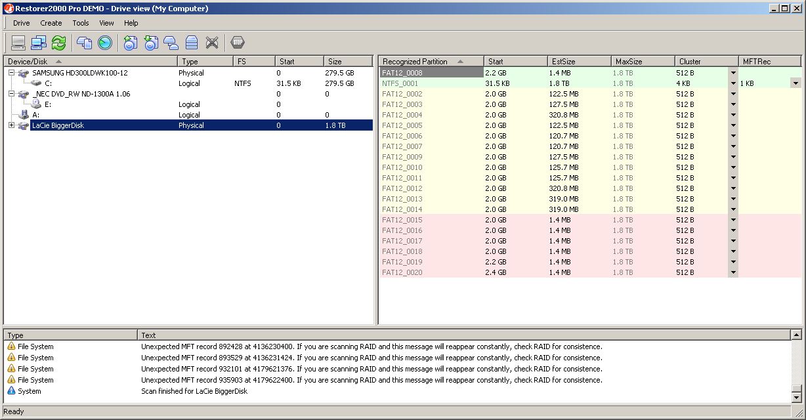Click warning icon for MFT record 892428
The height and width of the screenshot is (420, 806).
[x=11, y=346]
